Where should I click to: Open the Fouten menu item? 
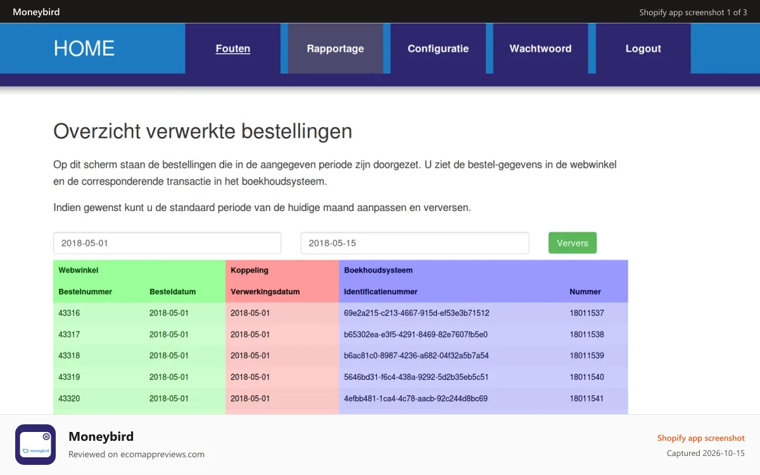pos(233,48)
